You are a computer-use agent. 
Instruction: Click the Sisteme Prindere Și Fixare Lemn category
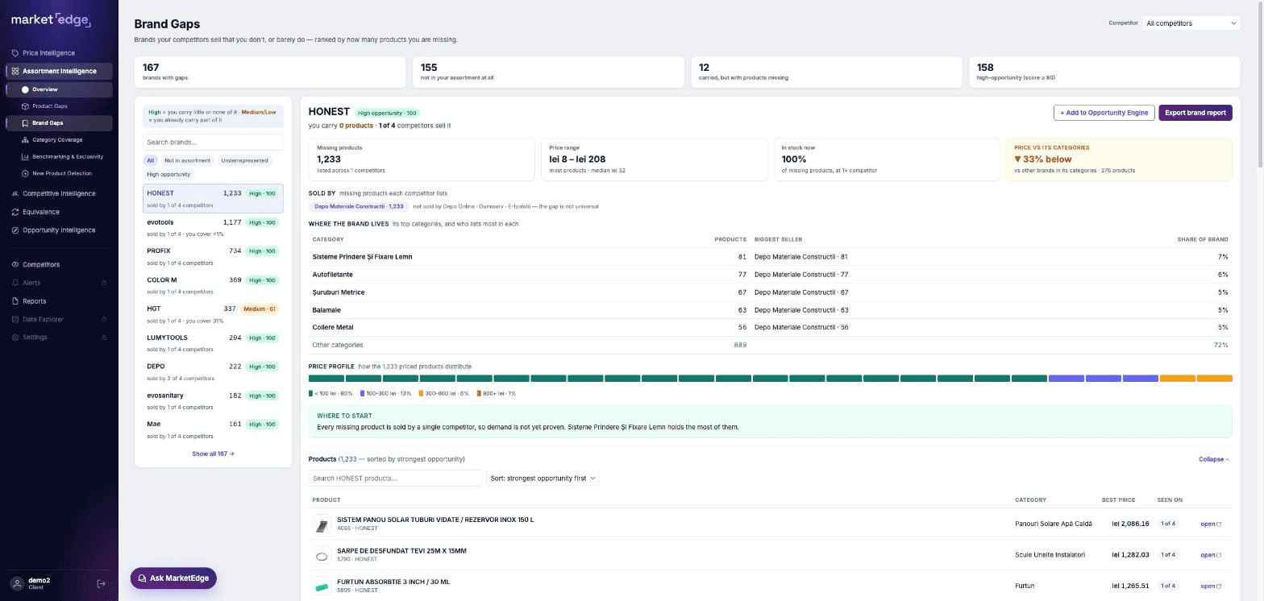point(362,257)
